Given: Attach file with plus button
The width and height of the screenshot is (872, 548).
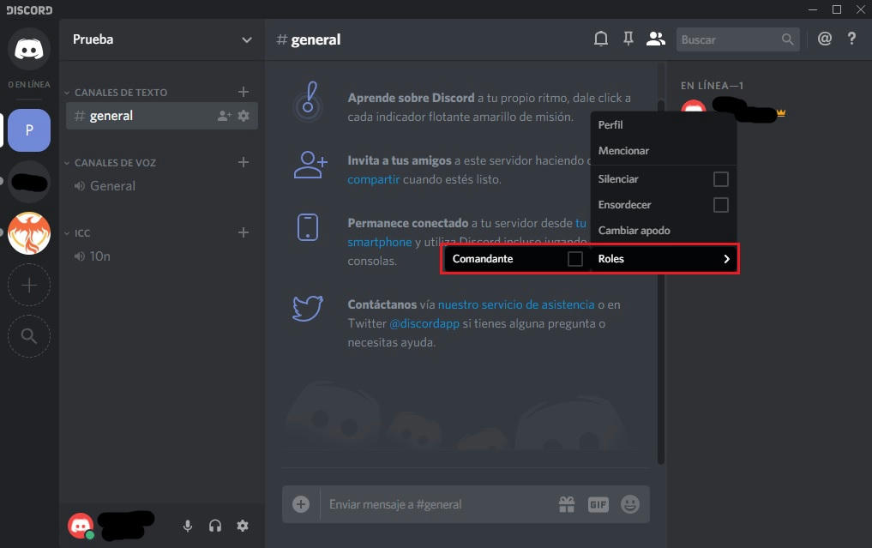Looking at the screenshot, I should tap(301, 504).
